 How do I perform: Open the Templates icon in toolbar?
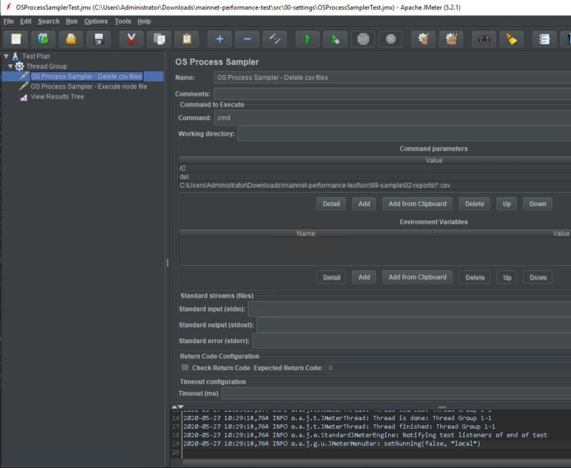click(44, 39)
